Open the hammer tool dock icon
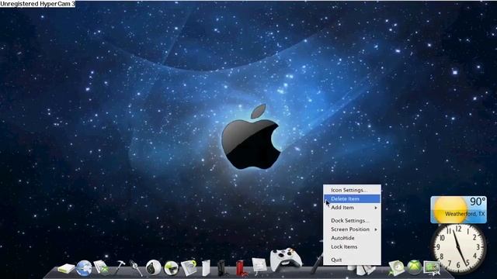Screen dimensions: 497x279 pos(120,267)
